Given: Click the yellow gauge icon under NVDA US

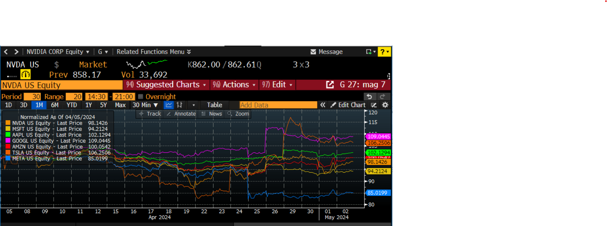Looking at the screenshot, I should (x=25, y=74).
